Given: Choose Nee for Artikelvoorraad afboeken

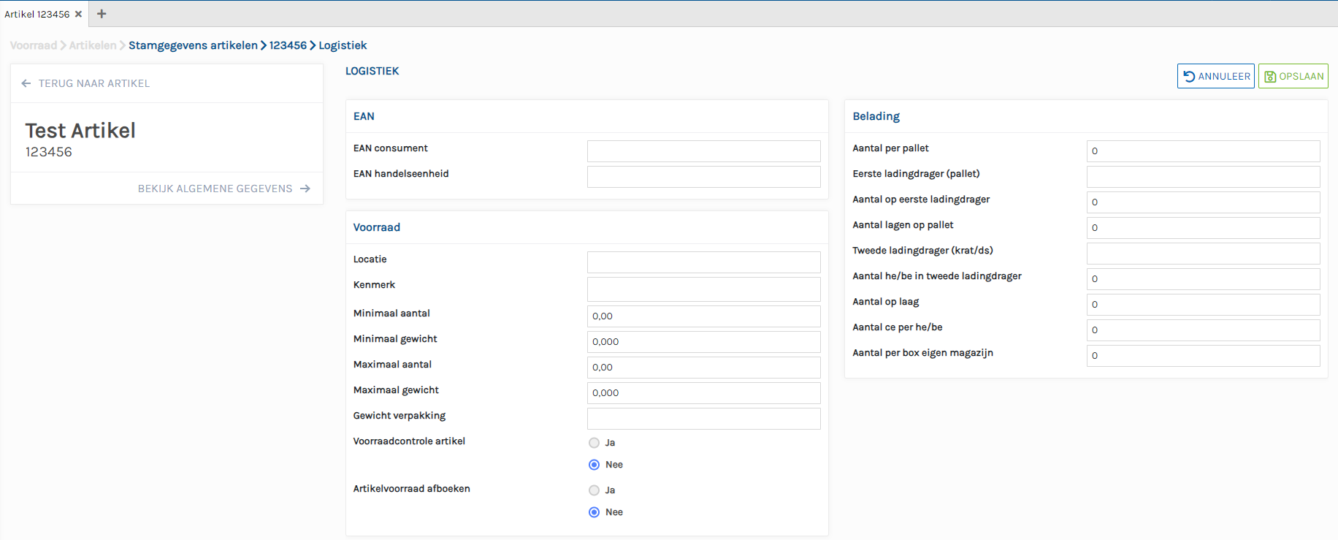Looking at the screenshot, I should pos(595,512).
